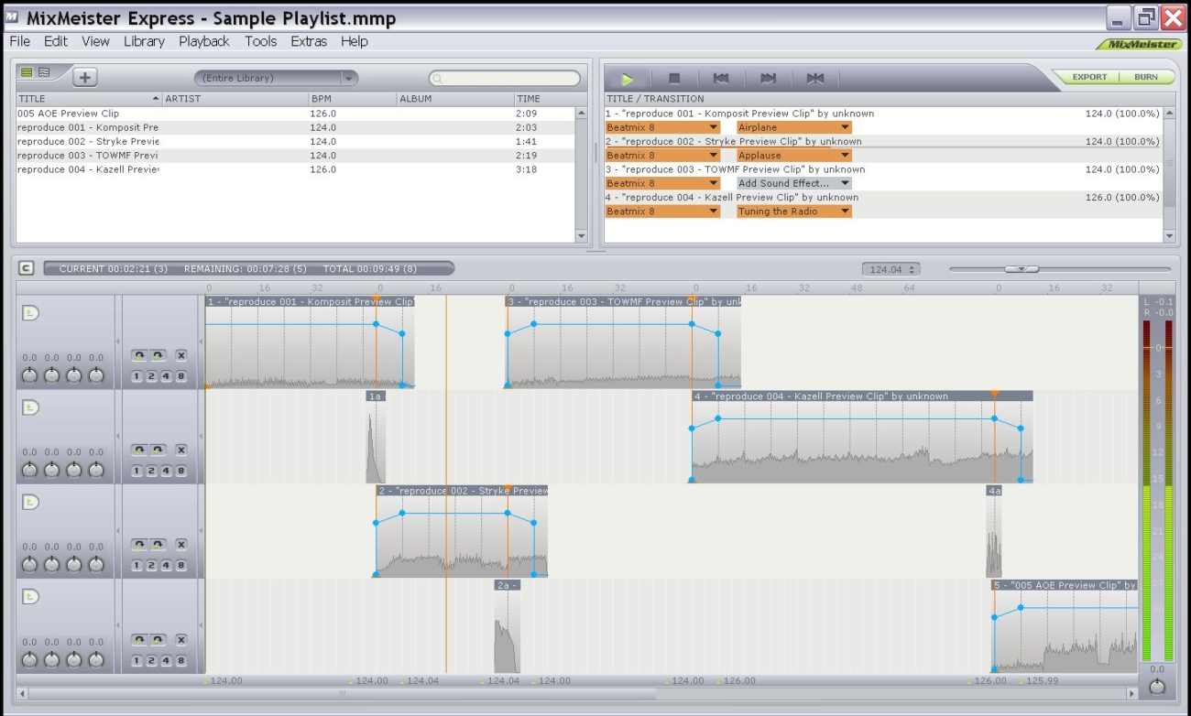The height and width of the screenshot is (716, 1191).
Task: Click the 'C' icon above the timeline
Action: [x=27, y=268]
